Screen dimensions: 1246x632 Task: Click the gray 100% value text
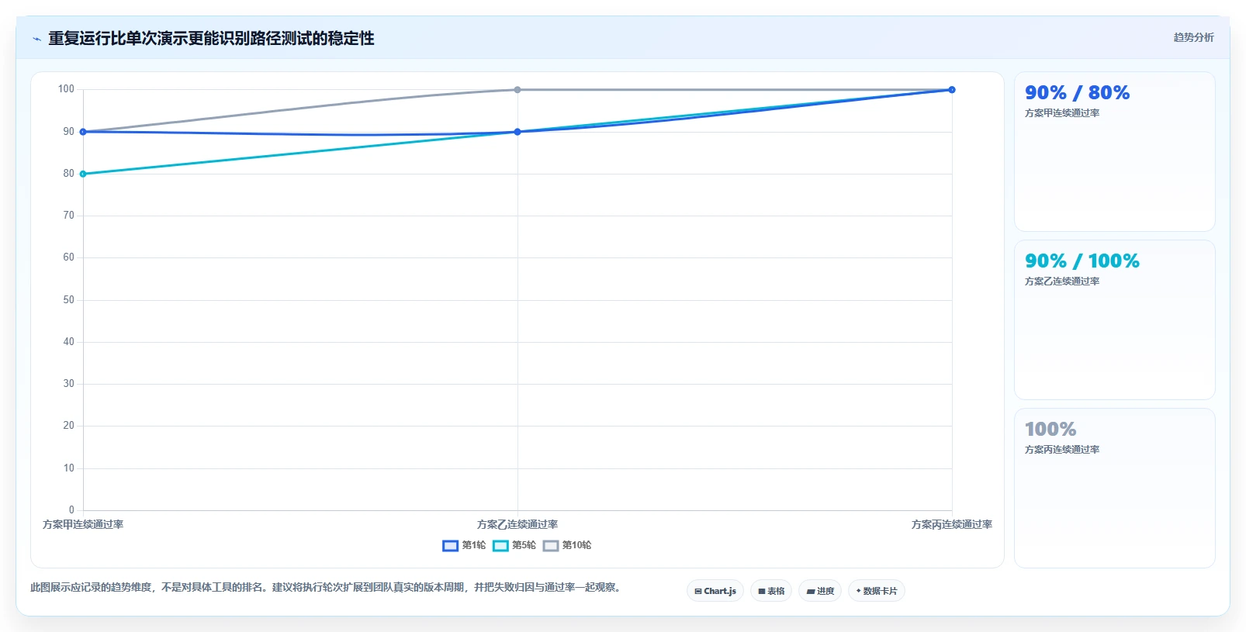coord(1050,430)
